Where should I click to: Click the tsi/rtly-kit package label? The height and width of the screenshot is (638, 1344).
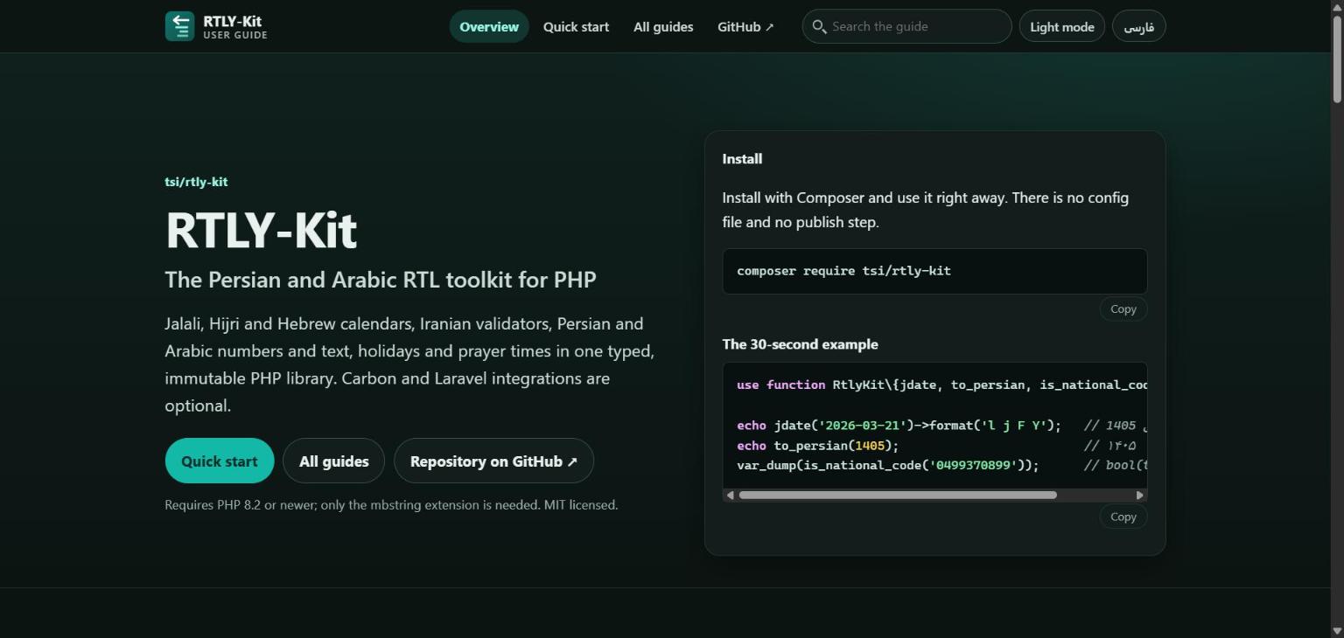(x=196, y=182)
